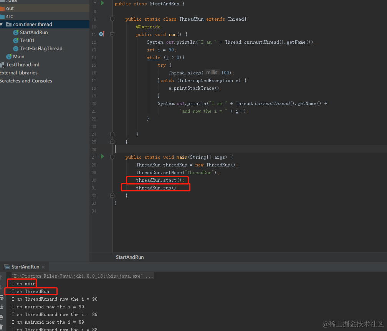
Task: Click the fold end marker on line 25
Action: [112, 142]
